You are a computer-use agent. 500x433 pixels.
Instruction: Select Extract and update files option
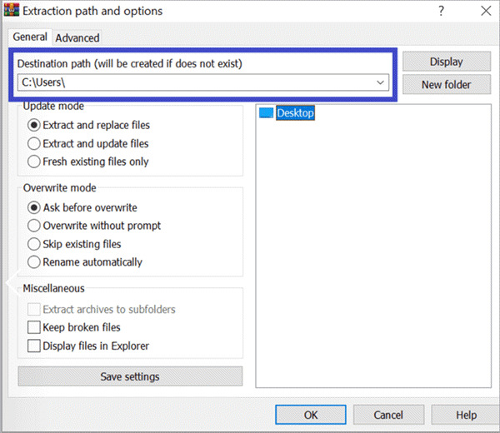34,144
